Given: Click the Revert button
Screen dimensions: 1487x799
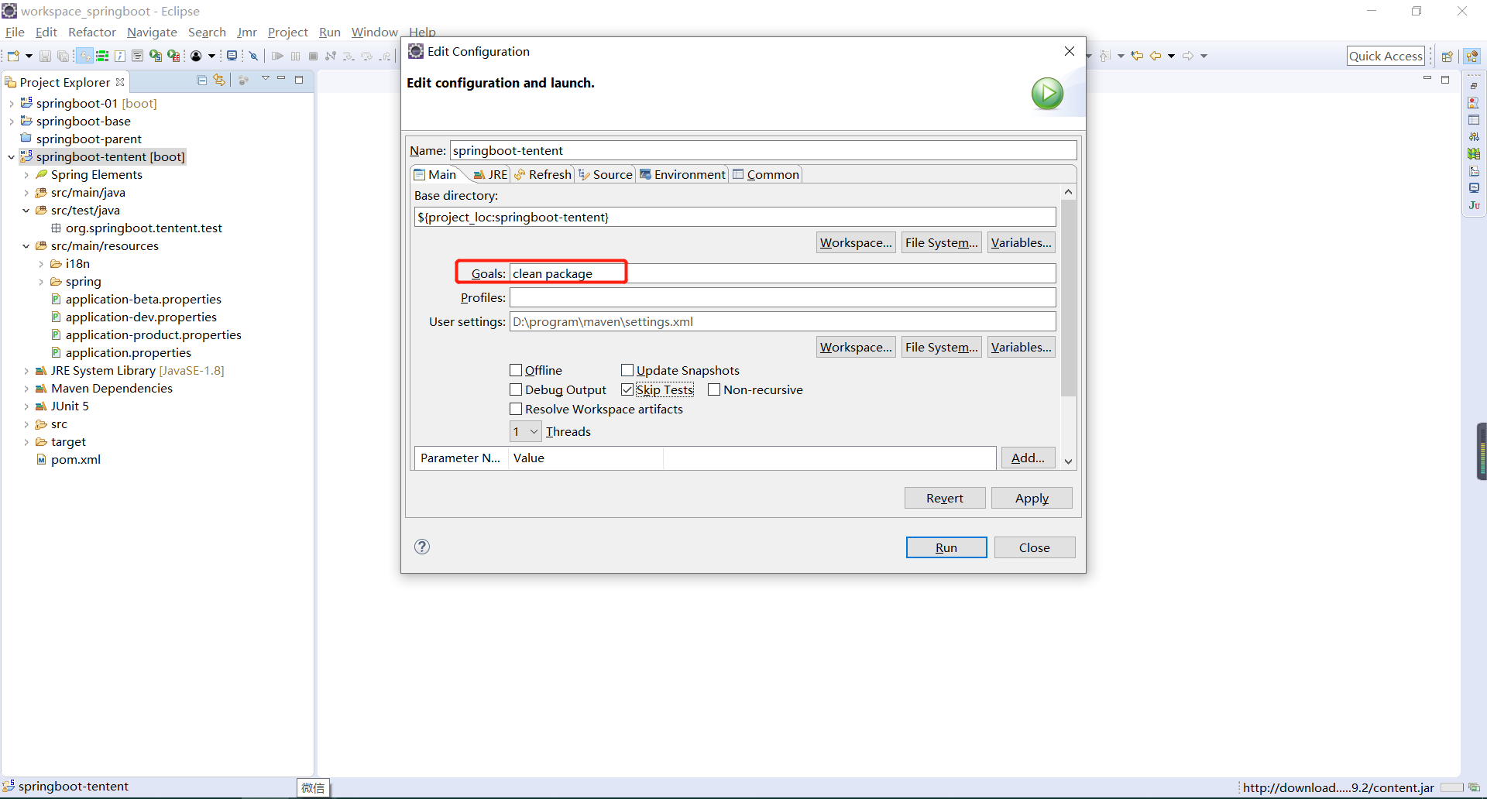Looking at the screenshot, I should click(x=945, y=498).
